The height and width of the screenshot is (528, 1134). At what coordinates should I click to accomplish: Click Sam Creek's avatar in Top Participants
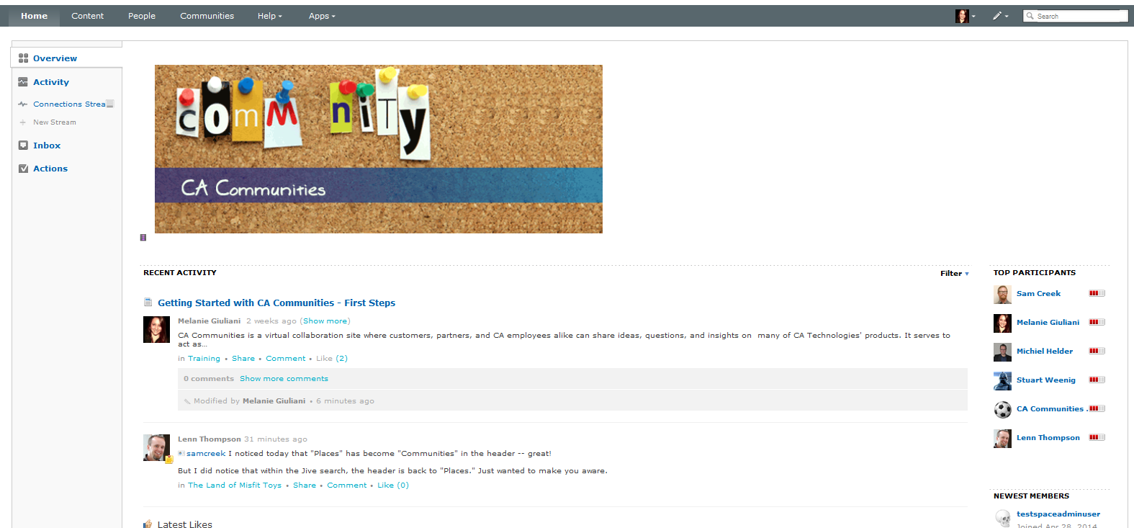pos(1002,295)
